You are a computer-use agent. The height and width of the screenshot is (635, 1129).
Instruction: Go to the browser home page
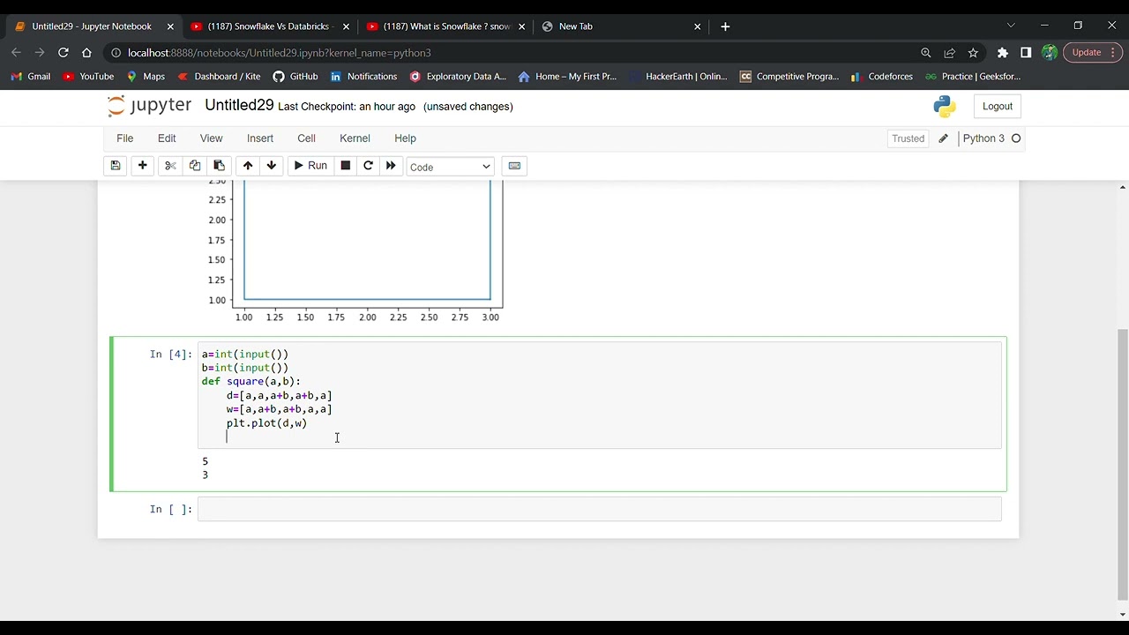[x=86, y=53]
